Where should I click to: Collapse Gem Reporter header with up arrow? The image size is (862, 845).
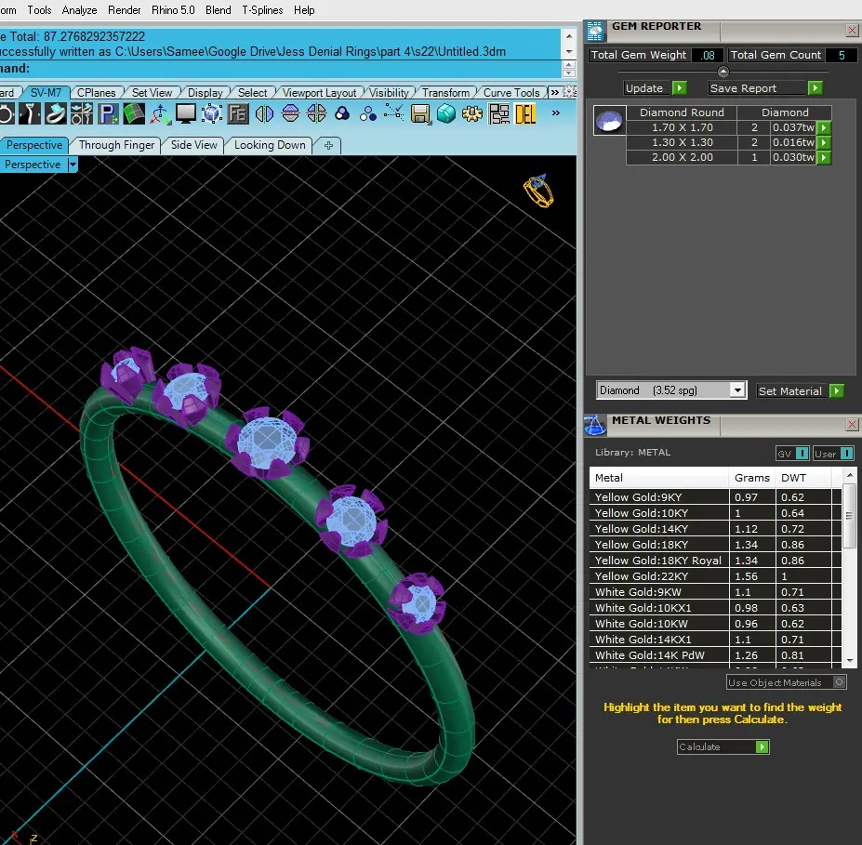pos(723,72)
